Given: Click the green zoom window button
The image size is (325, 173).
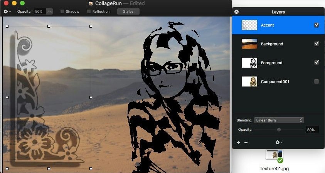Looking at the screenshot, I should coord(22,3).
